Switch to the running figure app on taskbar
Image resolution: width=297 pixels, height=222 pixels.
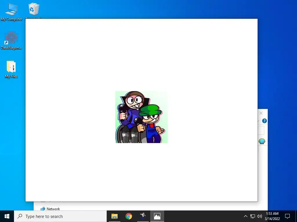tap(143, 216)
